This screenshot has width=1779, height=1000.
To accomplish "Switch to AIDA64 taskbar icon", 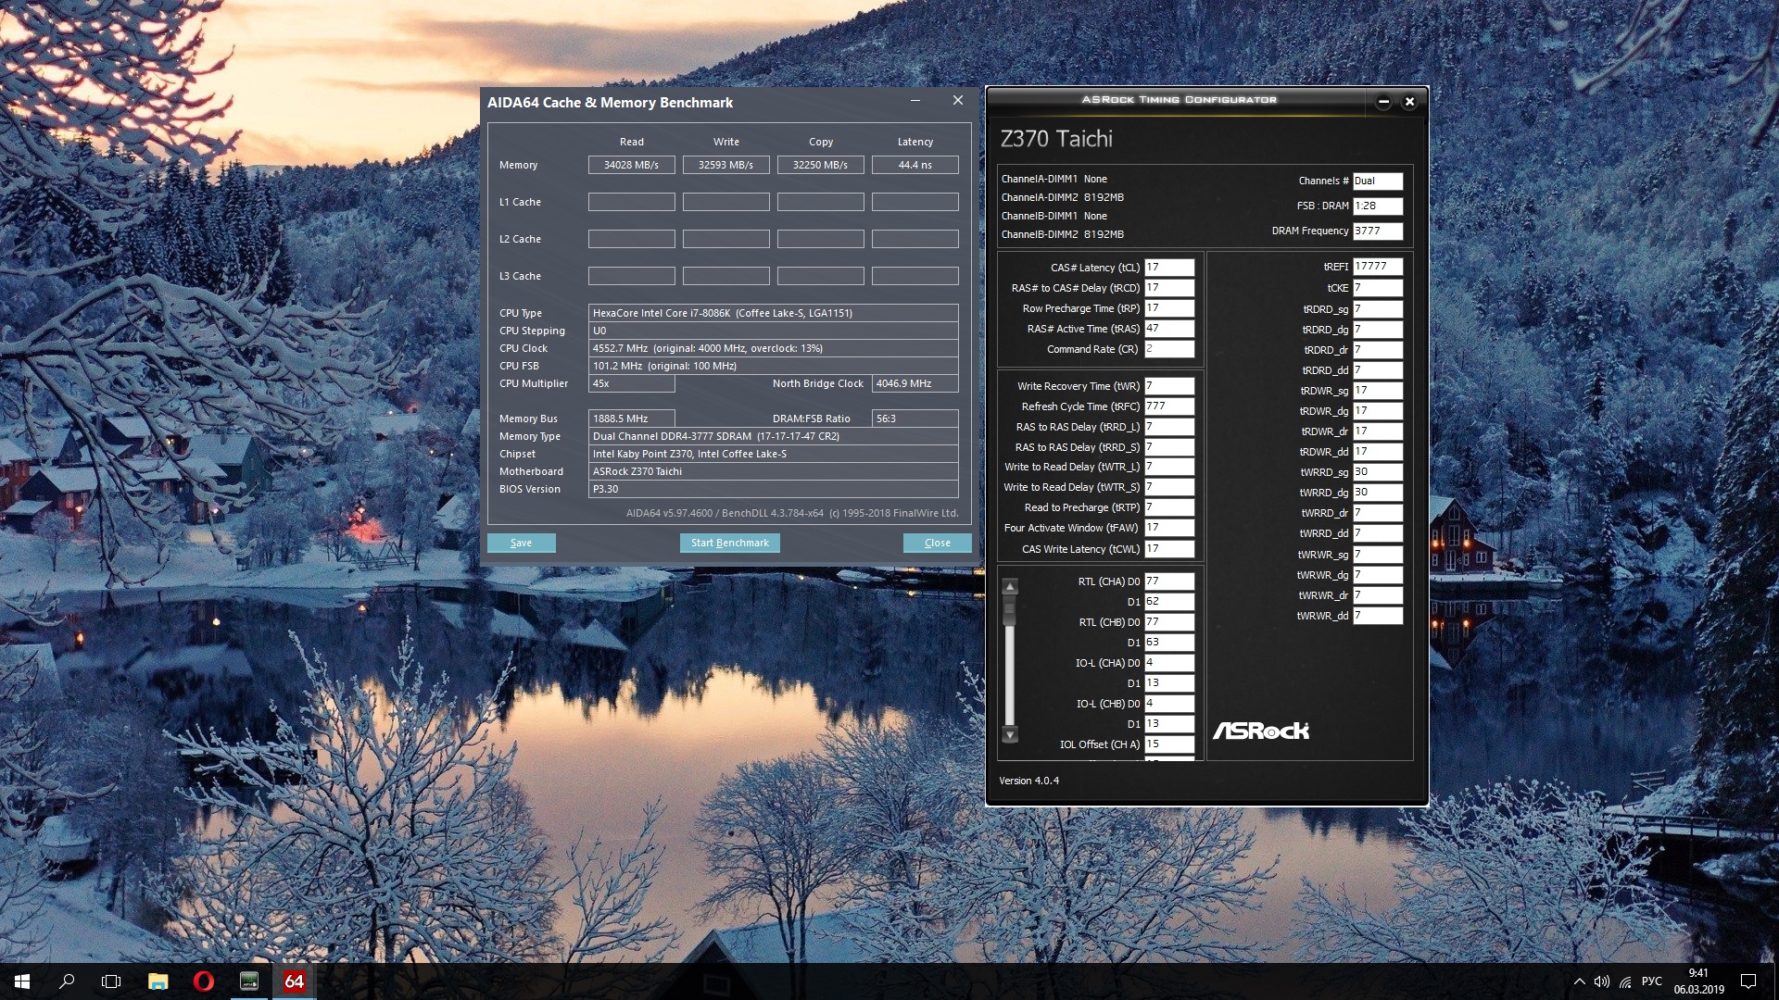I will point(294,981).
